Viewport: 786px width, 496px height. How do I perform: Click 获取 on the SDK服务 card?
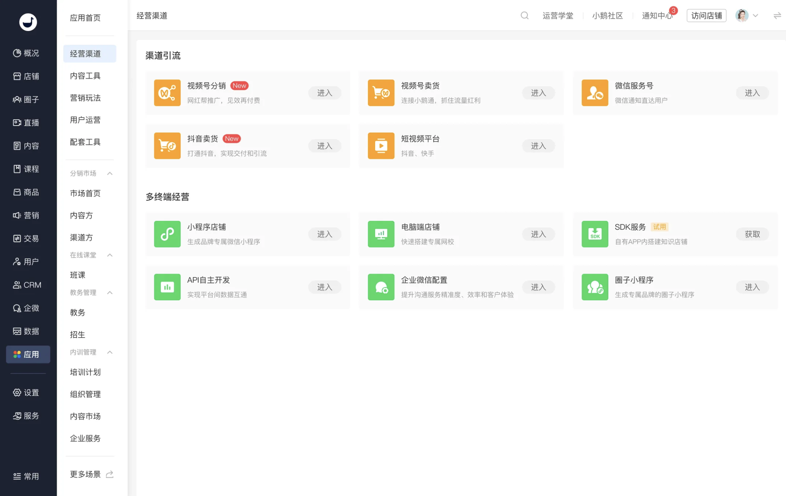752,234
